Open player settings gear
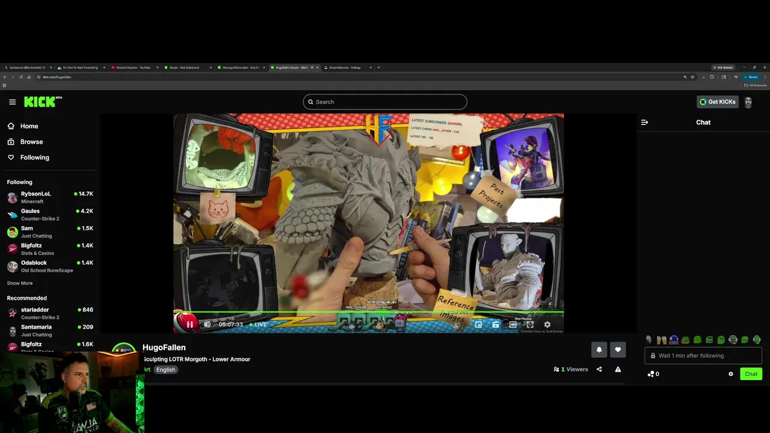This screenshot has width=770, height=433. pos(547,324)
